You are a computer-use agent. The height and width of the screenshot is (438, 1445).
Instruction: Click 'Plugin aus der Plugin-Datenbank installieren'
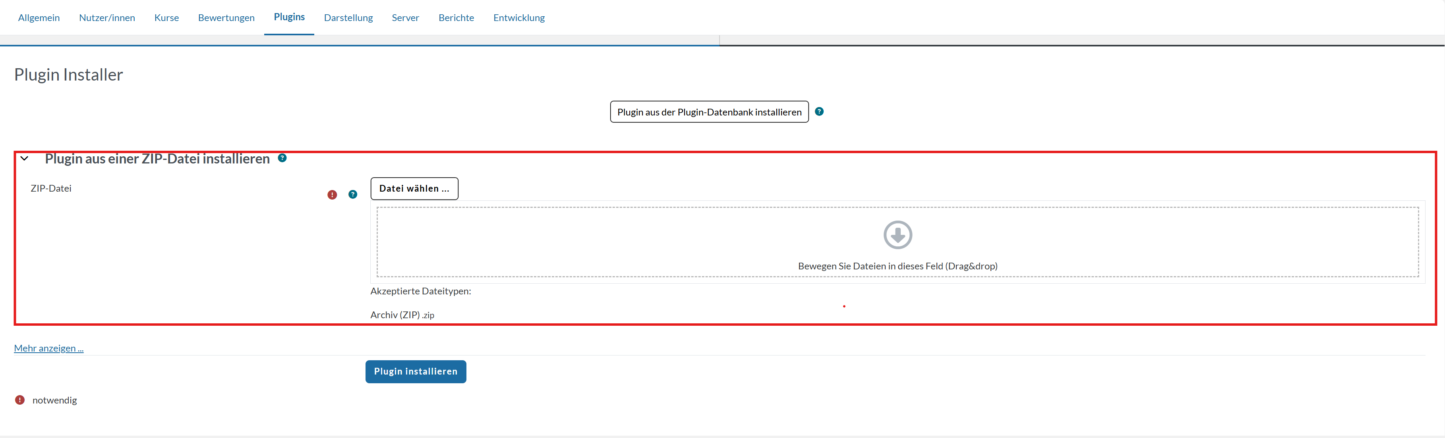tap(708, 111)
